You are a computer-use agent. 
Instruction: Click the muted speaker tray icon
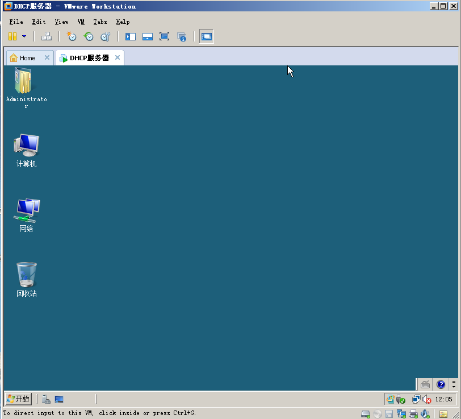426,399
